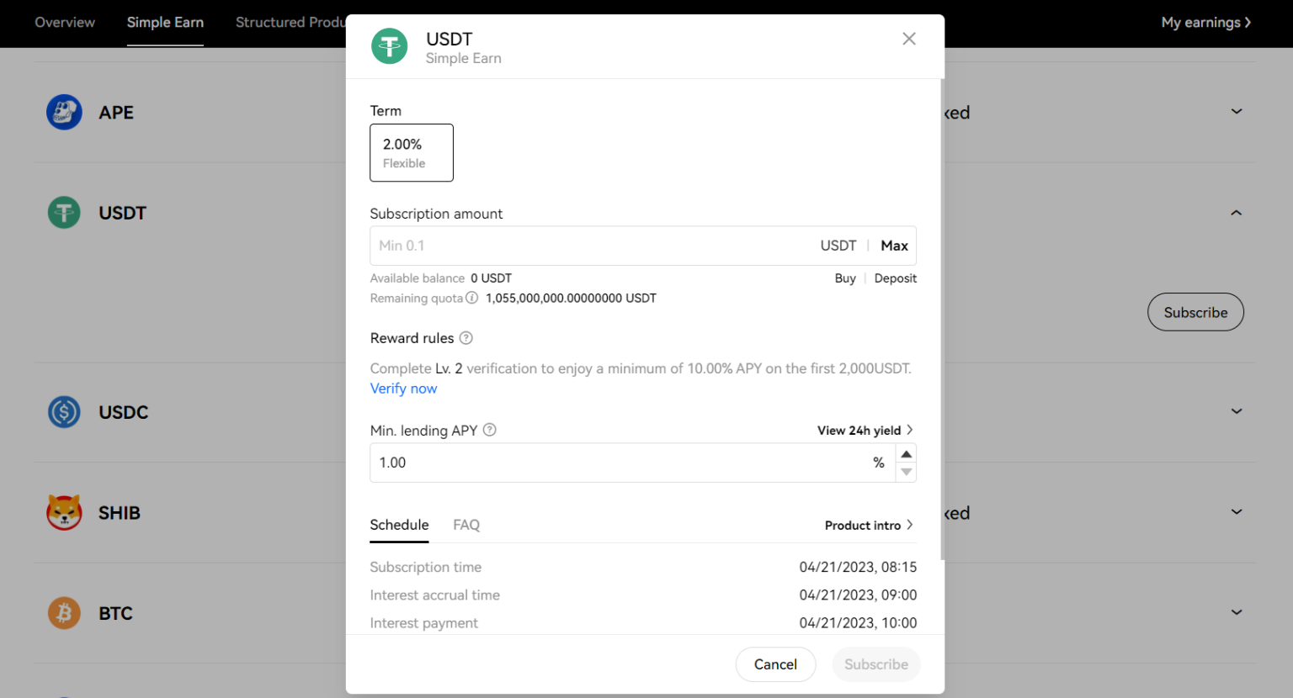Click the BTC coin icon
Viewport: 1293px width, 698px height.
64,613
